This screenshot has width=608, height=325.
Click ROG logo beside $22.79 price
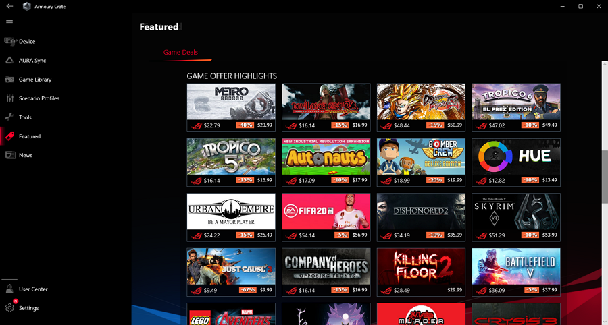point(196,125)
